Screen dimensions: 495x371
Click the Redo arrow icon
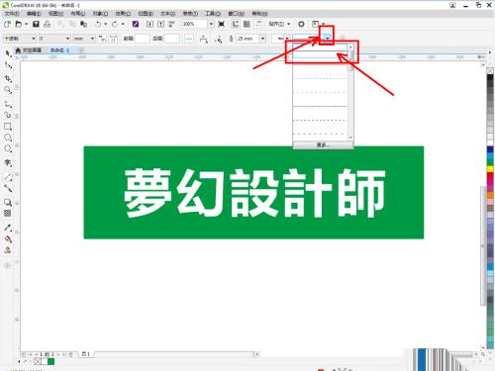pos(115,24)
